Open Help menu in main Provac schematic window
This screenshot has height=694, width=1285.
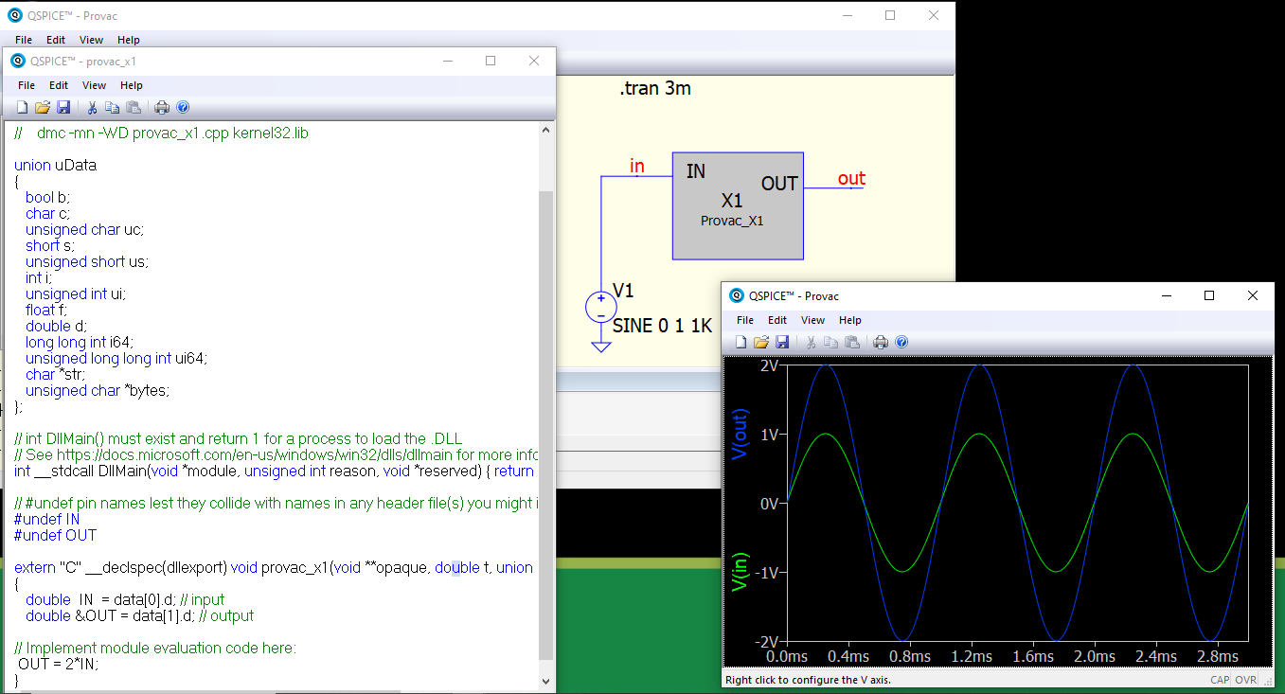point(129,40)
